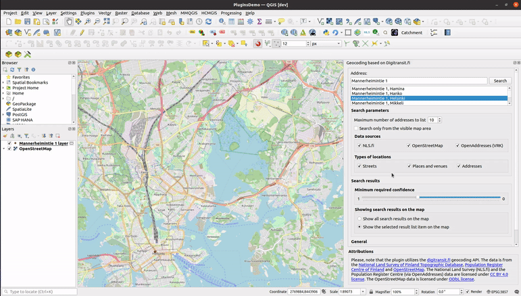Activate the Identify Features tool
This screenshot has width=521, height=296.
(x=222, y=22)
